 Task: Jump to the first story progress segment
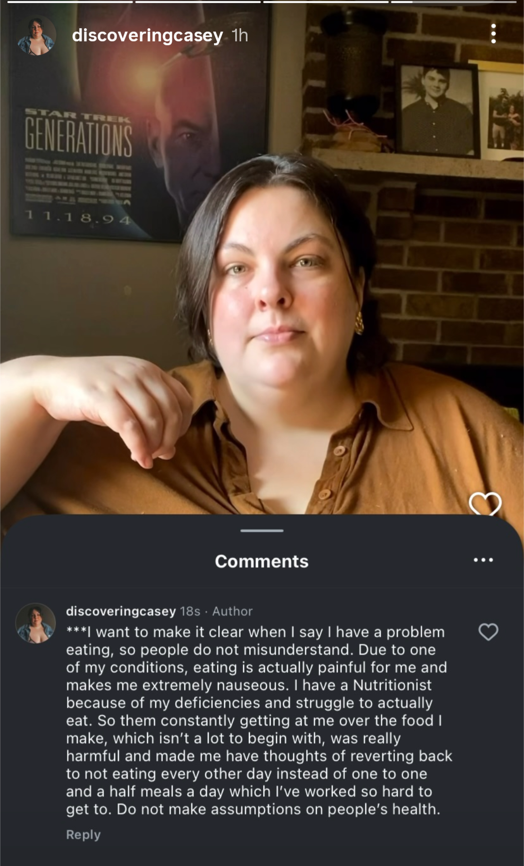coord(70,1)
